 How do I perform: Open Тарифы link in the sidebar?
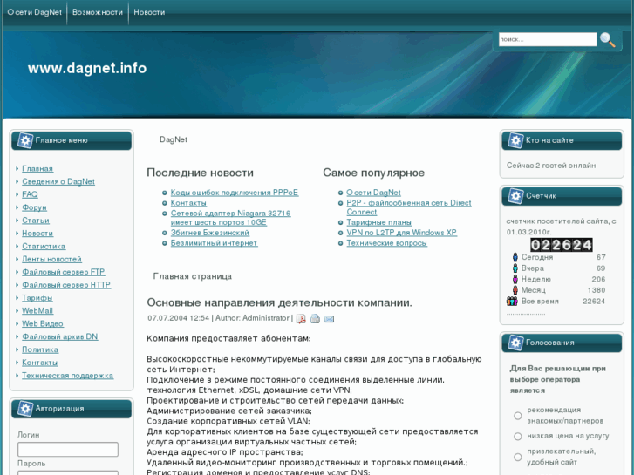(x=37, y=298)
